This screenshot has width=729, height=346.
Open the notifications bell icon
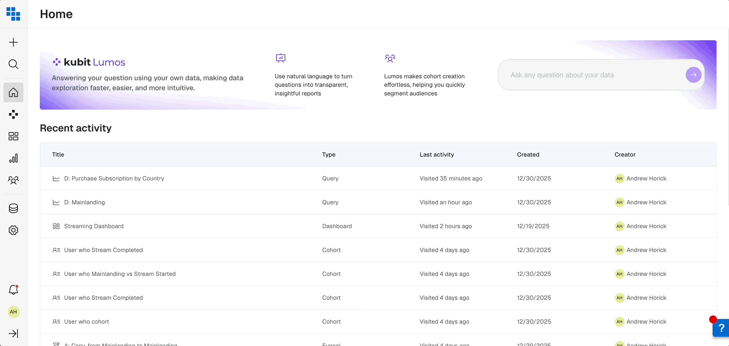click(x=13, y=290)
